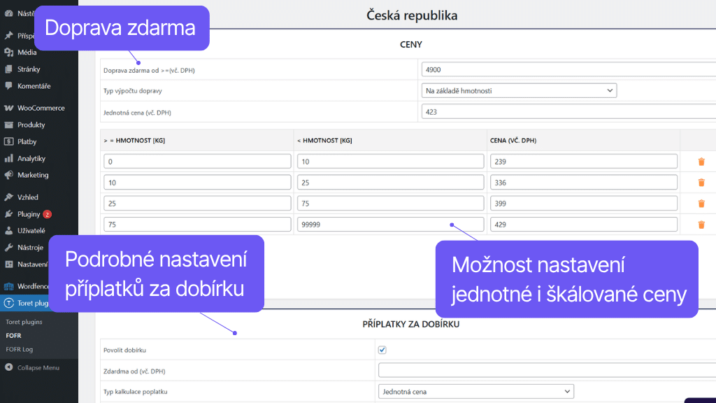716x403 pixels.
Task: Open Produkty from the sidebar icon
Action: point(10,125)
